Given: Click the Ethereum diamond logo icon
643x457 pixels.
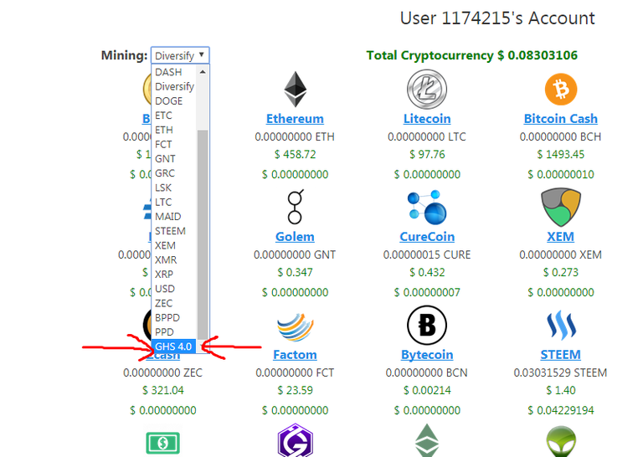Looking at the screenshot, I should [x=295, y=90].
